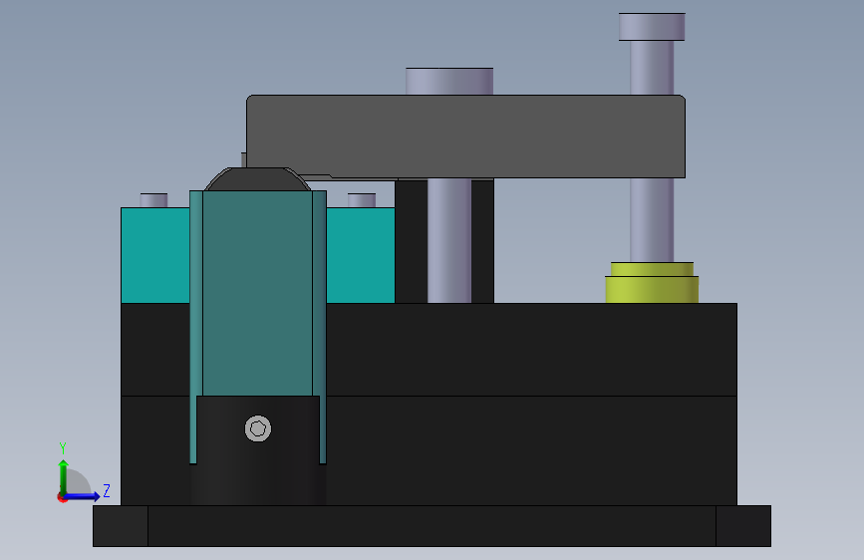The height and width of the screenshot is (560, 864).
Task: Select the yellow-green bushing base
Action: point(652,289)
